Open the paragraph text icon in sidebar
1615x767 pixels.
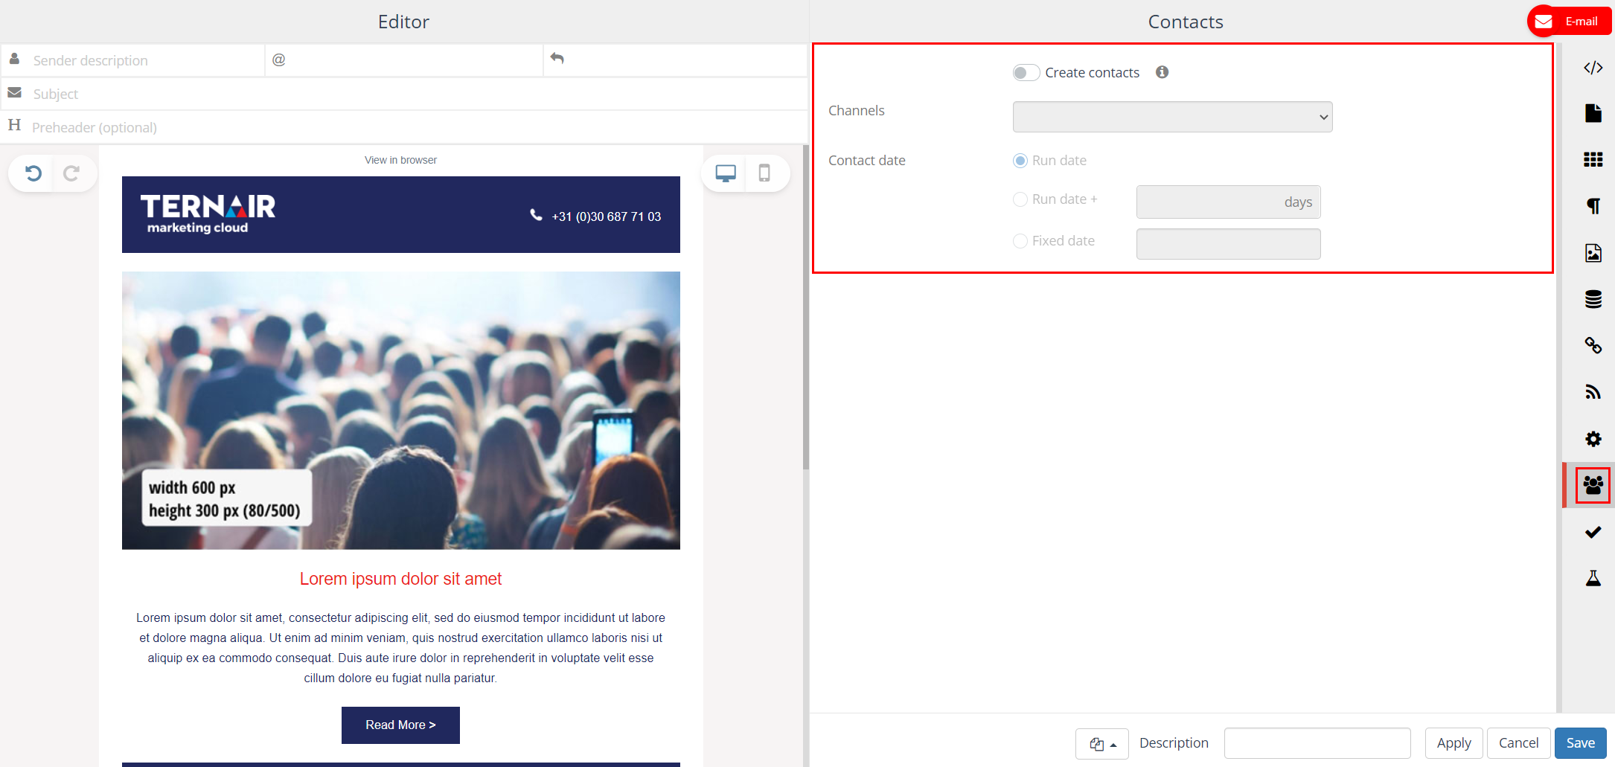1593,206
